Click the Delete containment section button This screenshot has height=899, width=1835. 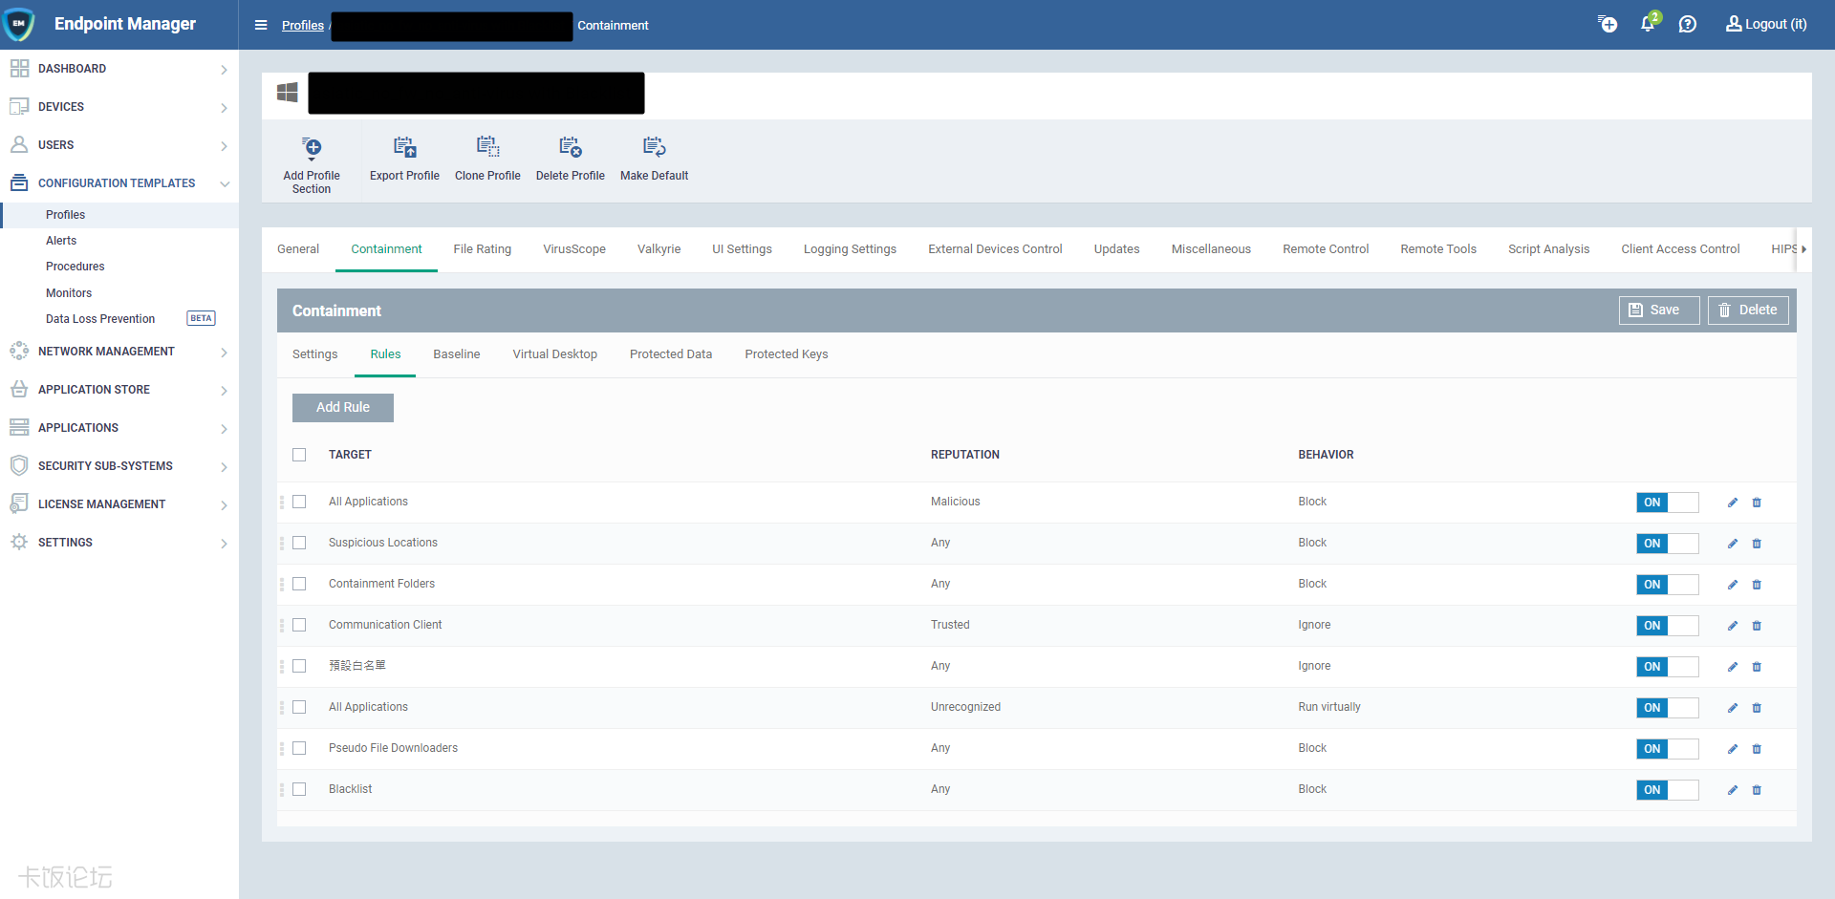1748,310
